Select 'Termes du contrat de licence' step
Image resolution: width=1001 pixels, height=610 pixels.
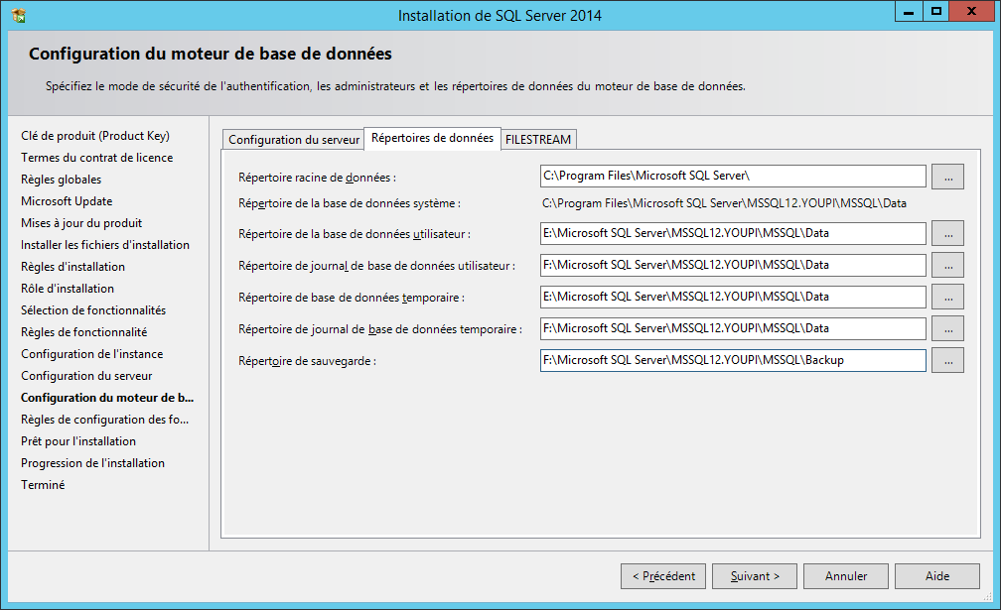coord(97,158)
